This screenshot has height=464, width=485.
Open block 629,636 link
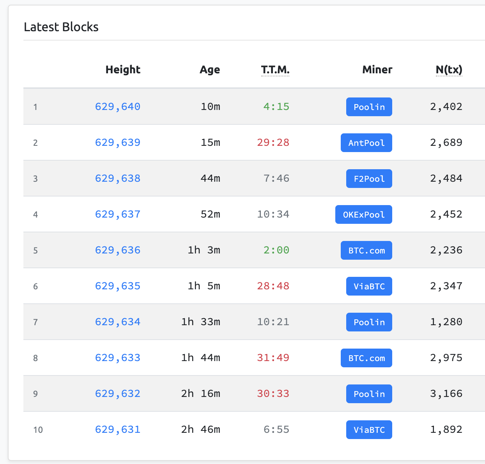[x=118, y=250]
